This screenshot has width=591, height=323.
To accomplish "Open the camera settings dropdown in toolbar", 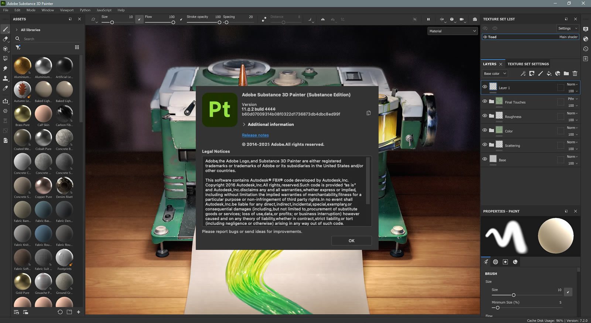I will click(462, 20).
